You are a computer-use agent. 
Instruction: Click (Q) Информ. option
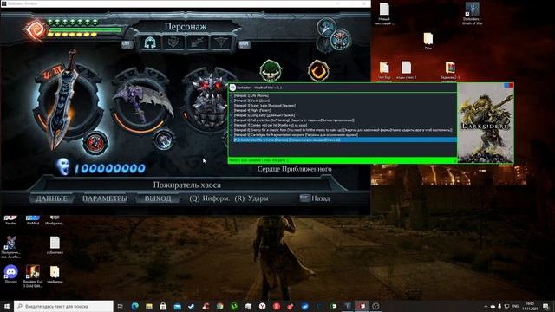coord(210,198)
